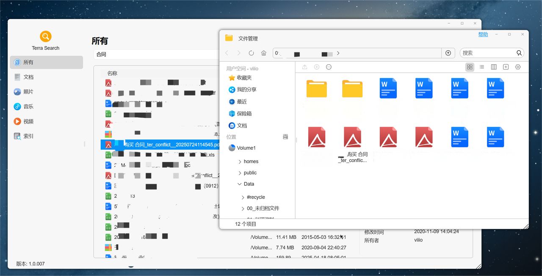The width and height of the screenshot is (542, 276).
Task: Click 修改时间 value 2020-11-09 14:04:24
Action: click(436, 232)
